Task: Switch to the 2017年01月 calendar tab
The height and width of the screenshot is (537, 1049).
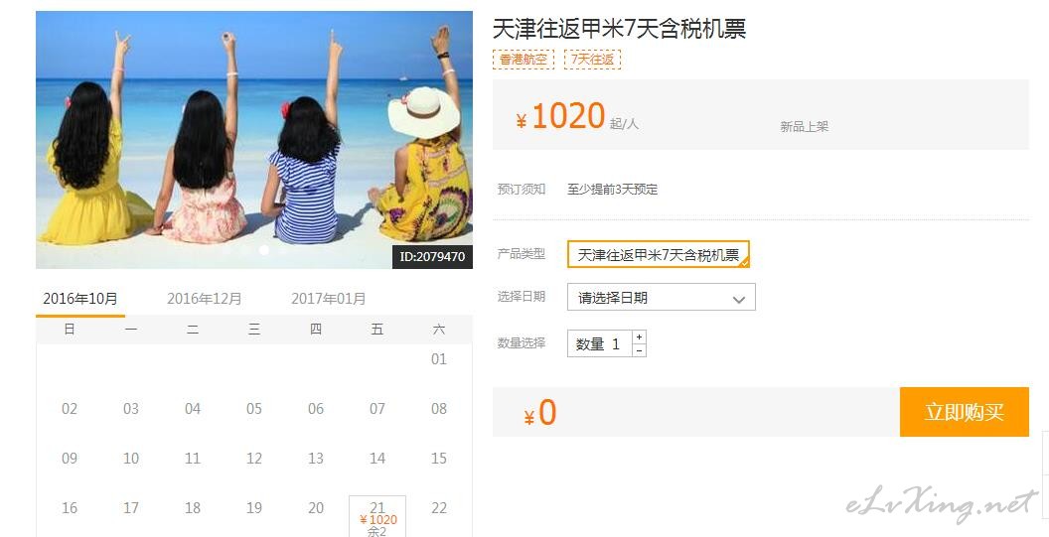Action: pyautogui.click(x=329, y=298)
